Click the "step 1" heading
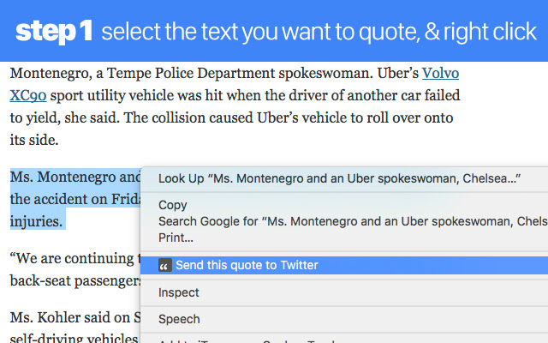The width and height of the screenshot is (548, 343). click(54, 33)
